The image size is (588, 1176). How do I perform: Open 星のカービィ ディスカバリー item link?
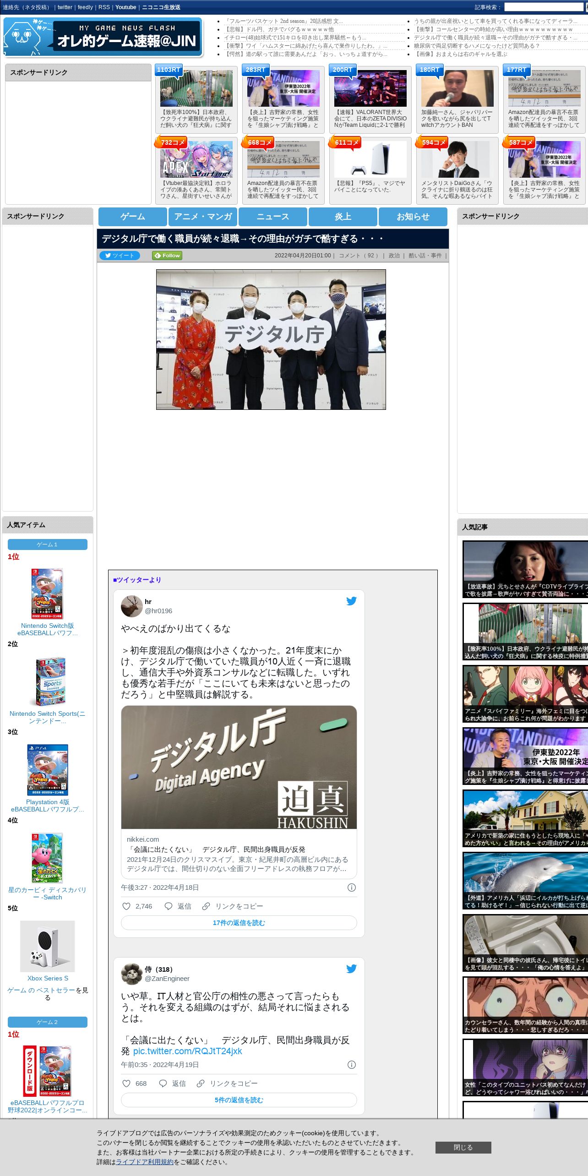(x=47, y=893)
